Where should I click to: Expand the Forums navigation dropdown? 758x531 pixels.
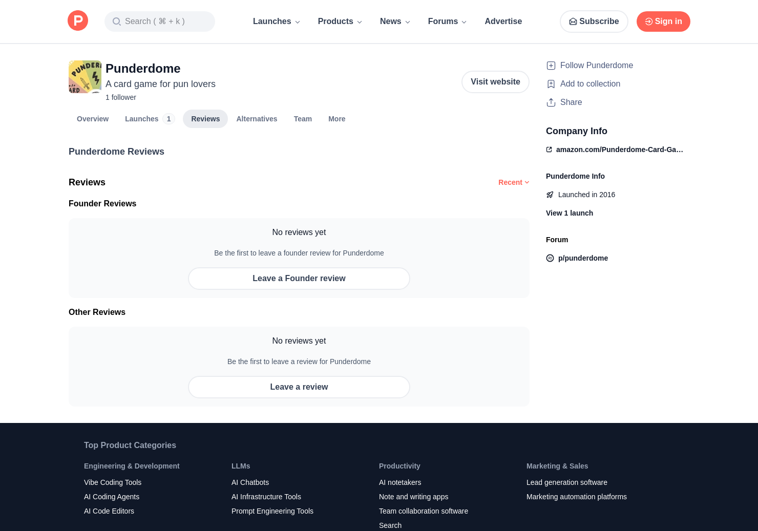click(447, 22)
